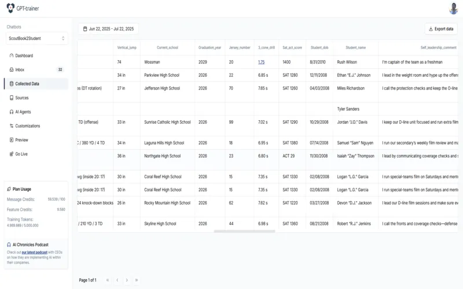The height and width of the screenshot is (289, 463).
Task: Click the GPT-trainer logo icon
Action: [10, 8]
